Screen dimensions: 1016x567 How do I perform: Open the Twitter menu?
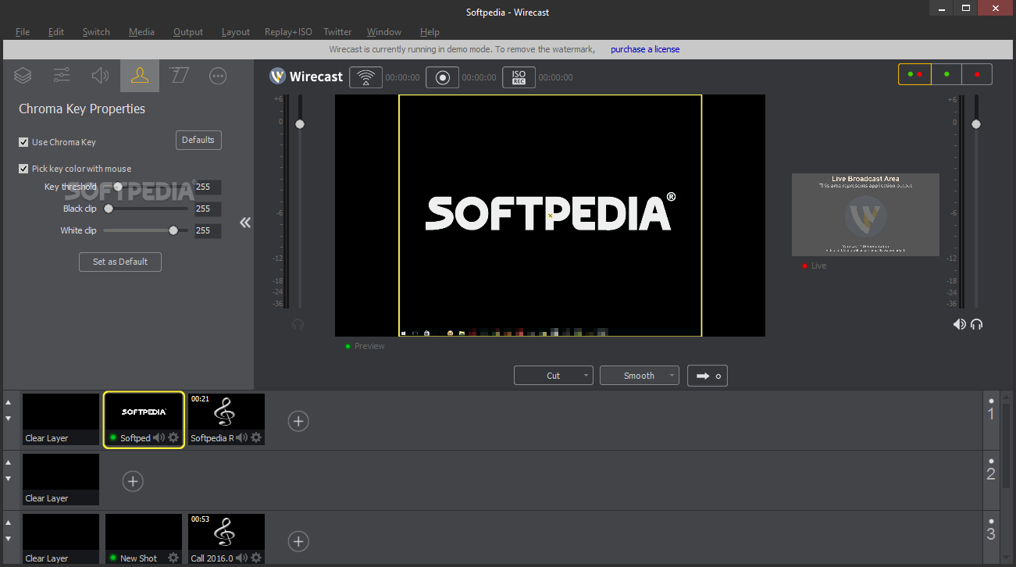point(337,32)
